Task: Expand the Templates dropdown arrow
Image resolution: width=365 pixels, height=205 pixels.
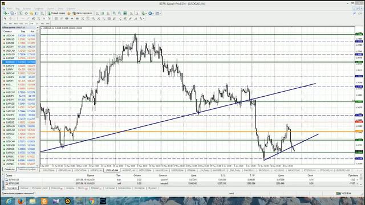Action: [x=160, y=13]
